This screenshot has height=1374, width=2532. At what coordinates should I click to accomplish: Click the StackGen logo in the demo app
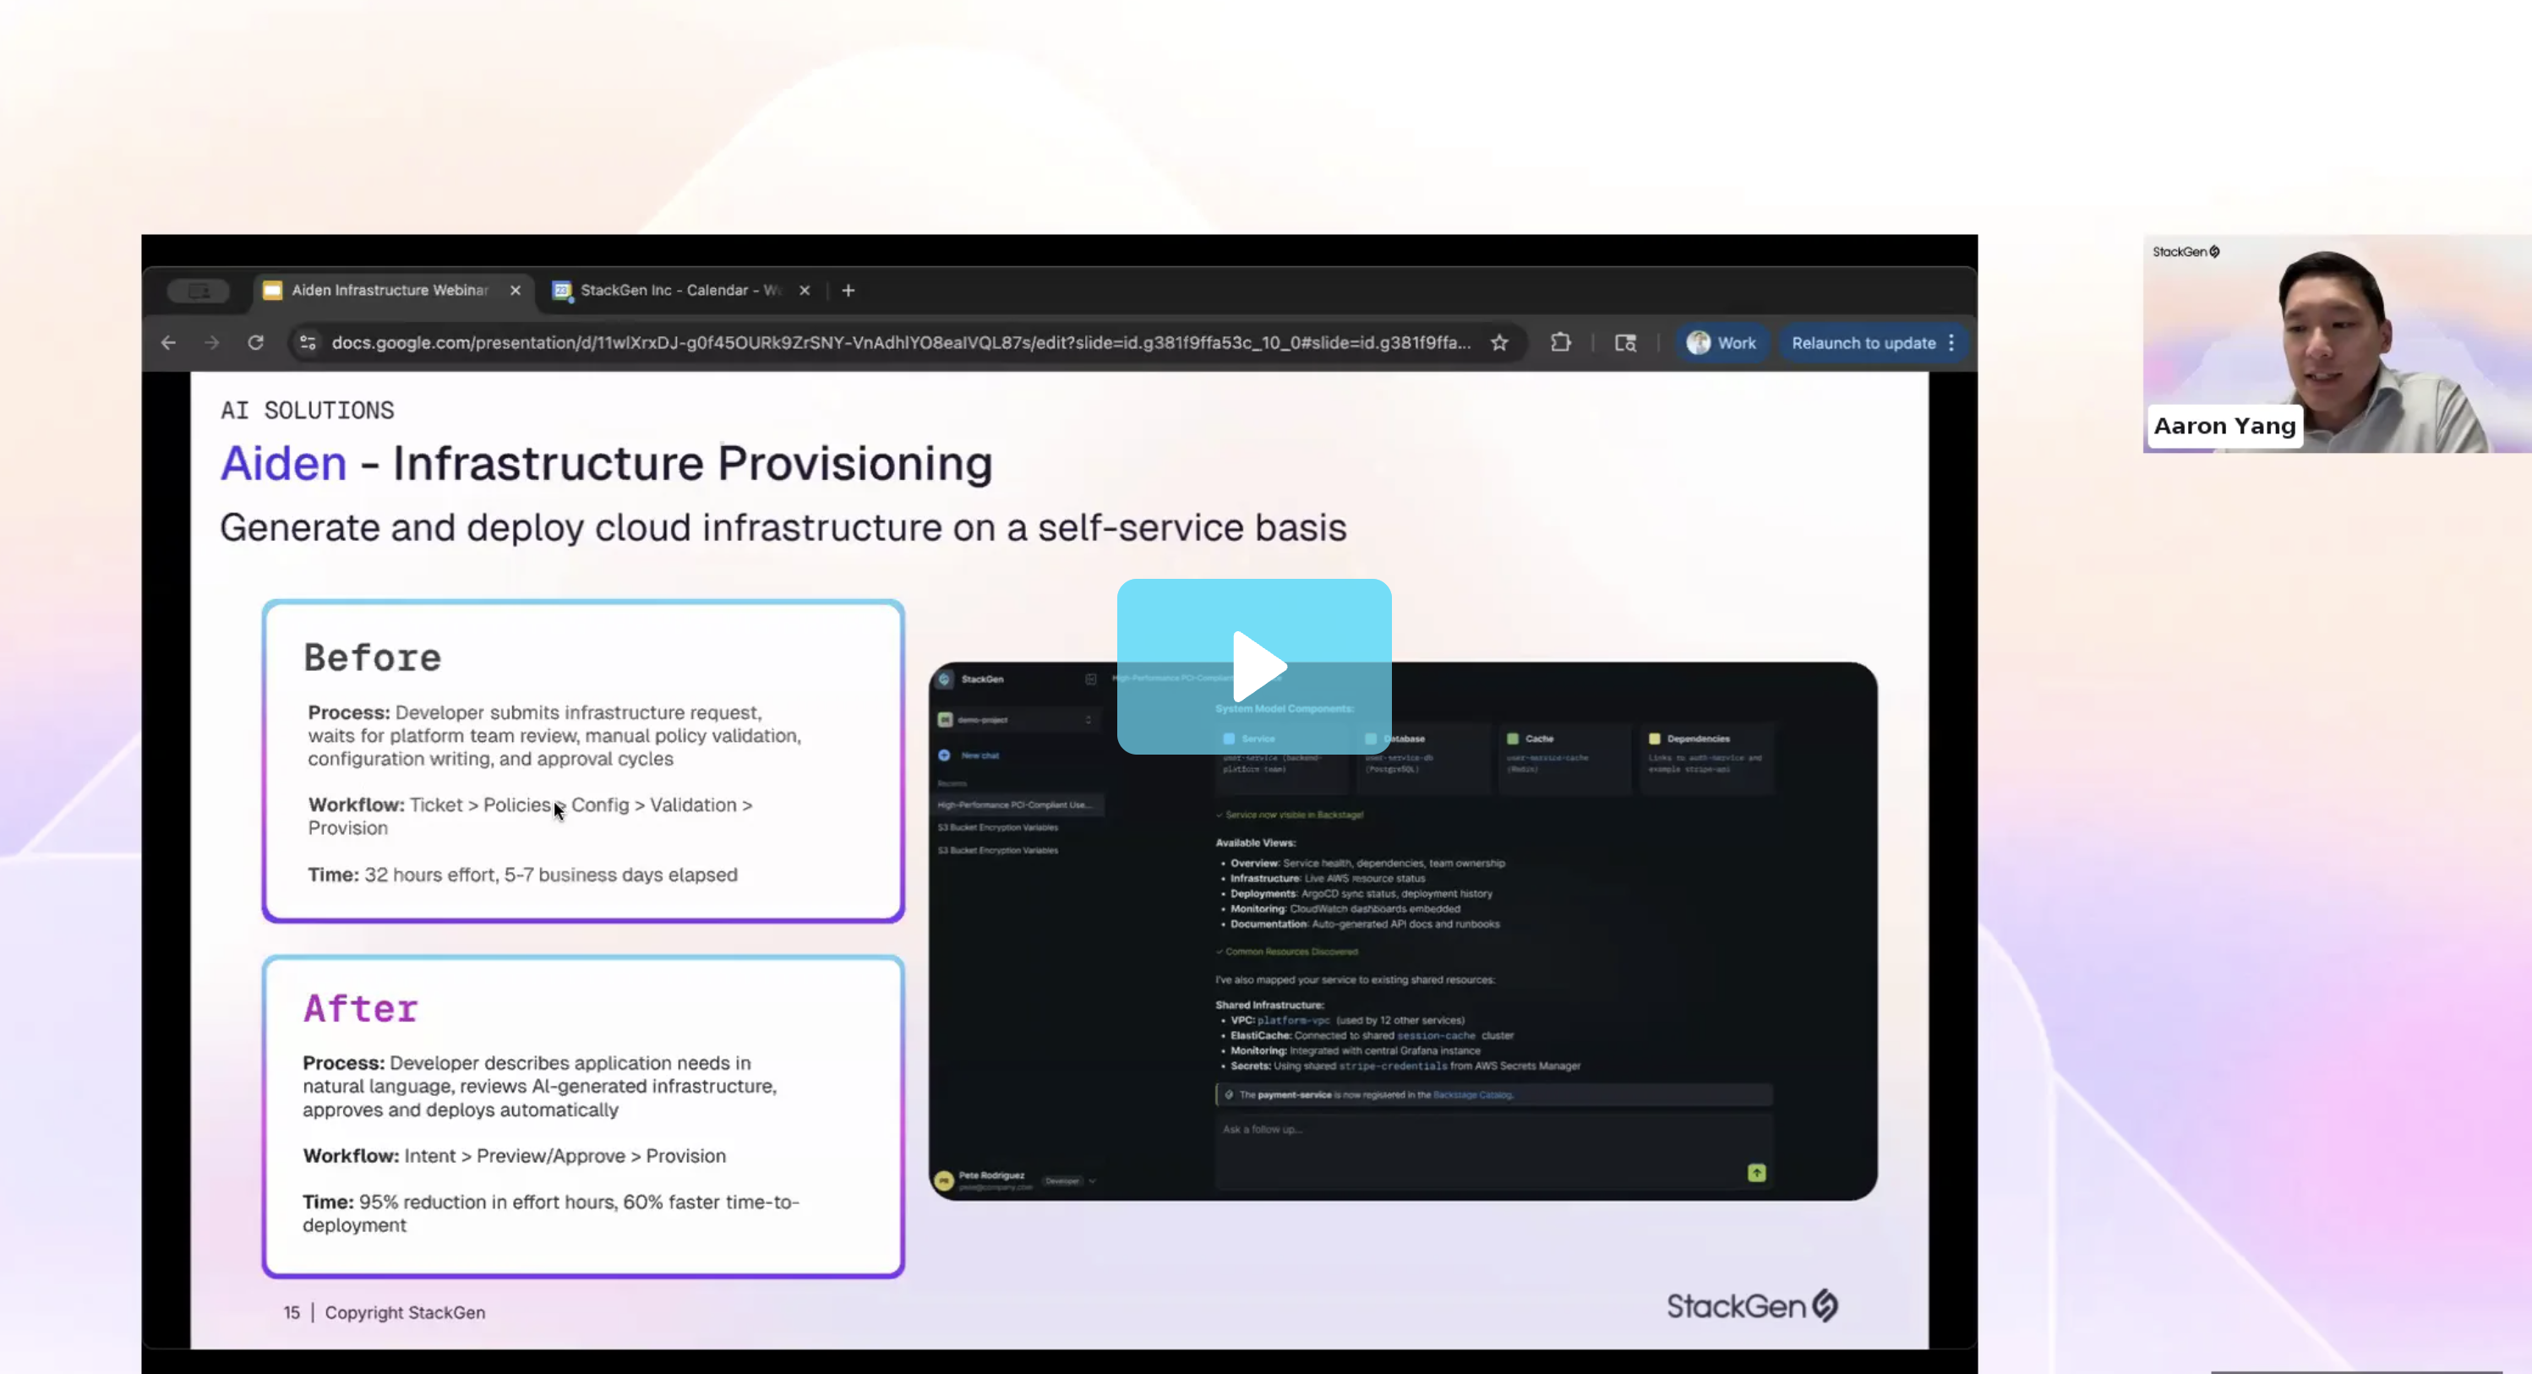coord(946,680)
